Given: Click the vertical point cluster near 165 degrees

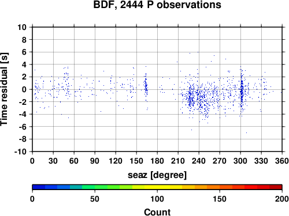Looking at the screenshot, I should [146, 86].
